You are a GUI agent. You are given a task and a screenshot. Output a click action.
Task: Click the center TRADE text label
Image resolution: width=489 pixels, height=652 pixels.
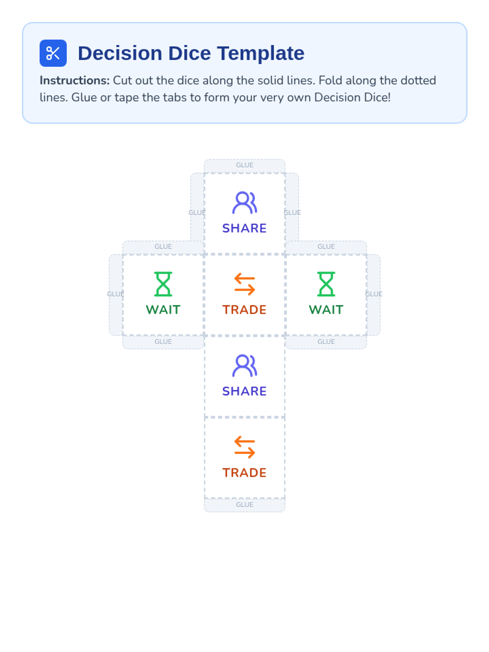point(244,310)
